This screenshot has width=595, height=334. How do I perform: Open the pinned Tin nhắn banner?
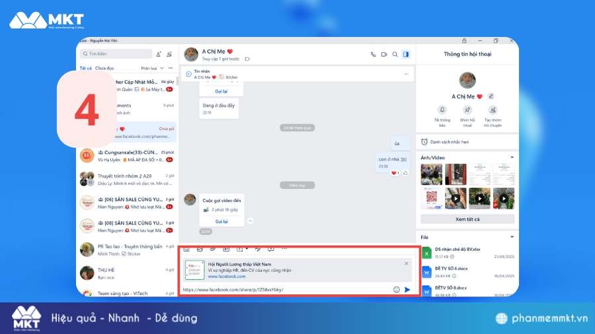pyautogui.click(x=296, y=74)
